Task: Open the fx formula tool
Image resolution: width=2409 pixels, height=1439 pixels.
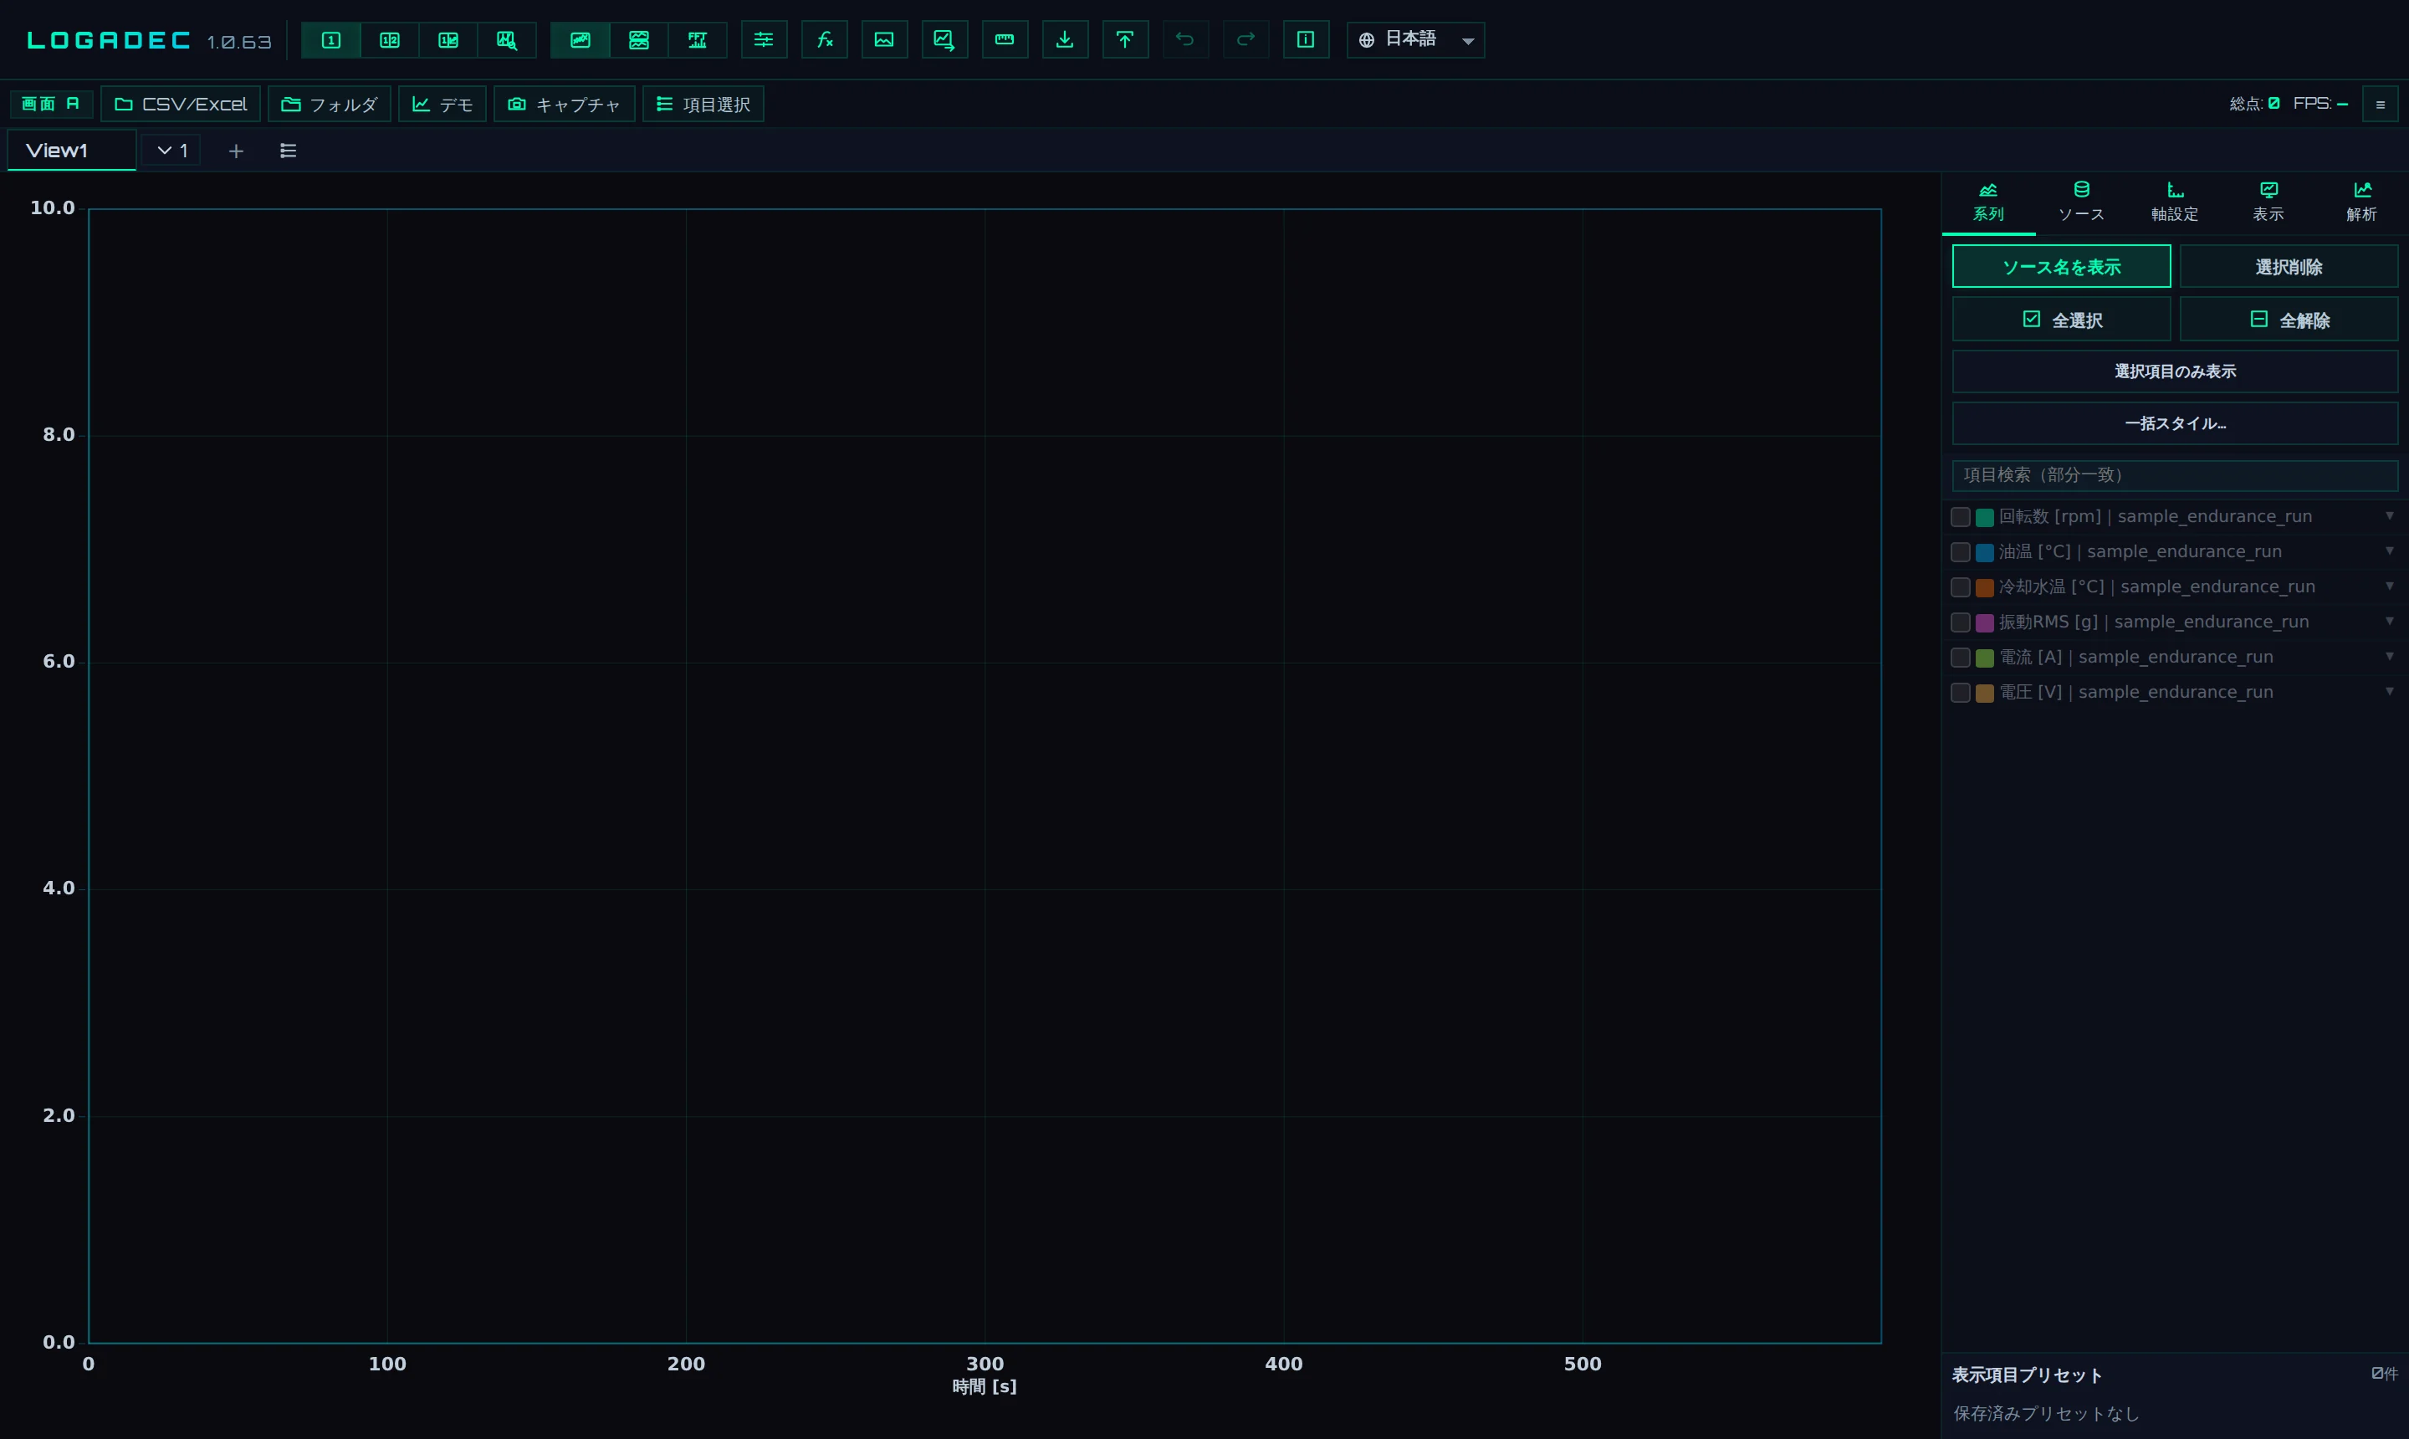Action: 824,40
